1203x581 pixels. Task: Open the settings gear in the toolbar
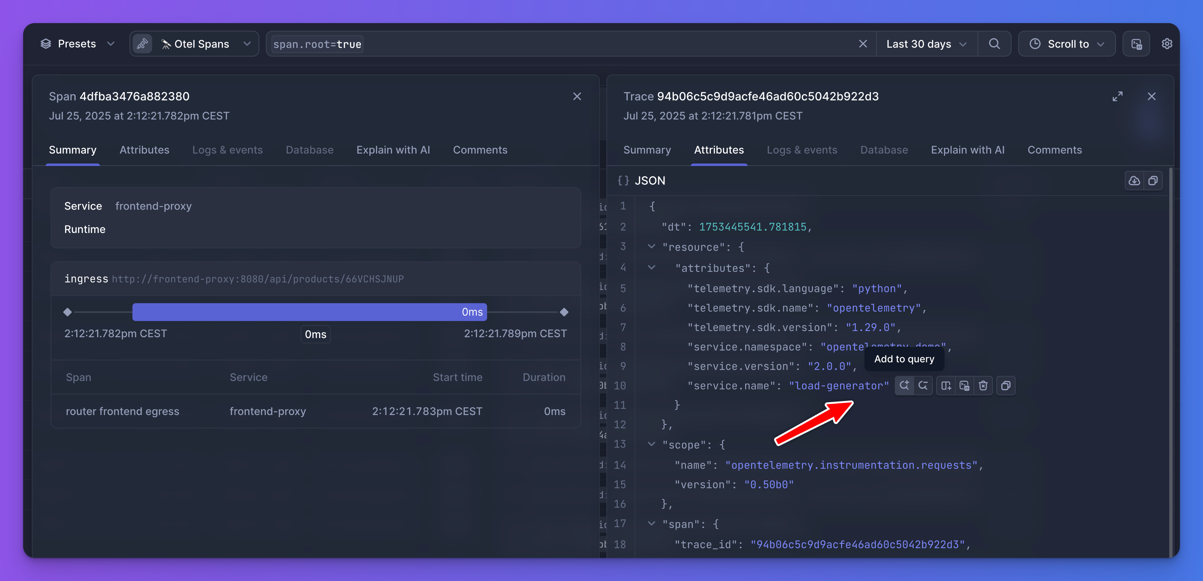[1167, 44]
